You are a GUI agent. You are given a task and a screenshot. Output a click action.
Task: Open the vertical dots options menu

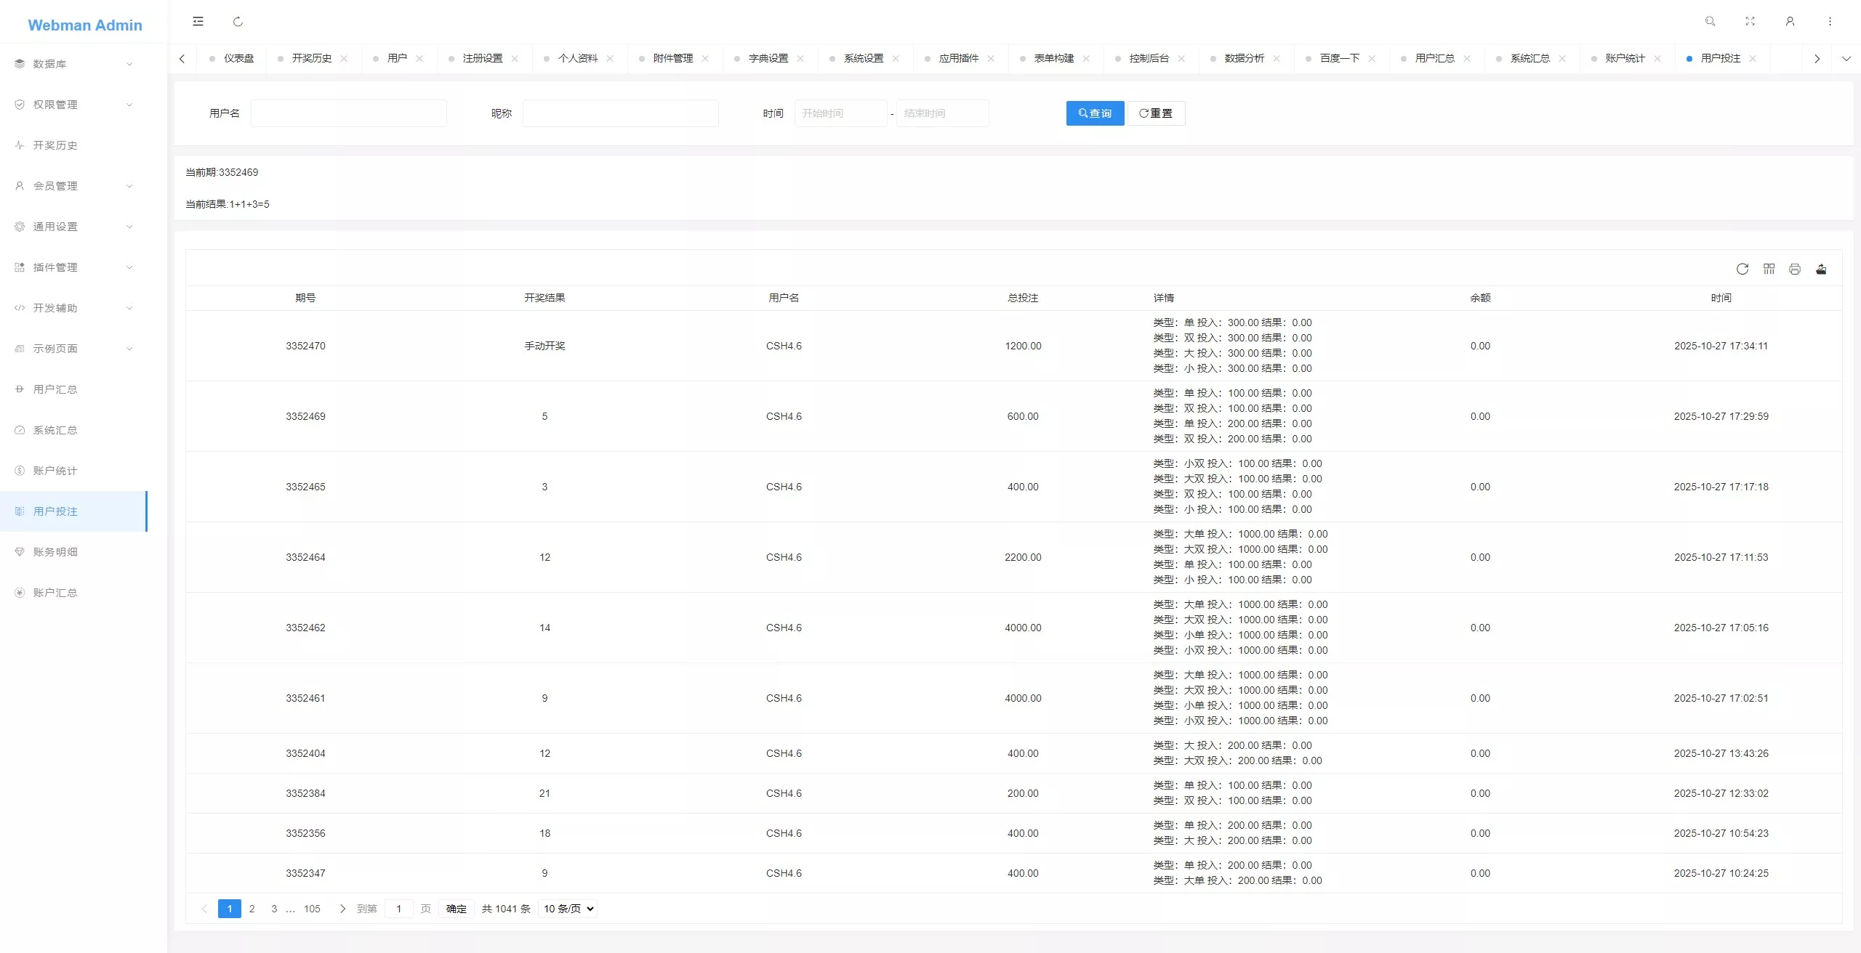click(1830, 21)
